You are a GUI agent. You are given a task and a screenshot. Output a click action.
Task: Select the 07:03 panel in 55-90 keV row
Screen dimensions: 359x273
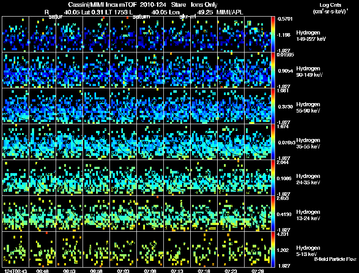click(x=123, y=106)
